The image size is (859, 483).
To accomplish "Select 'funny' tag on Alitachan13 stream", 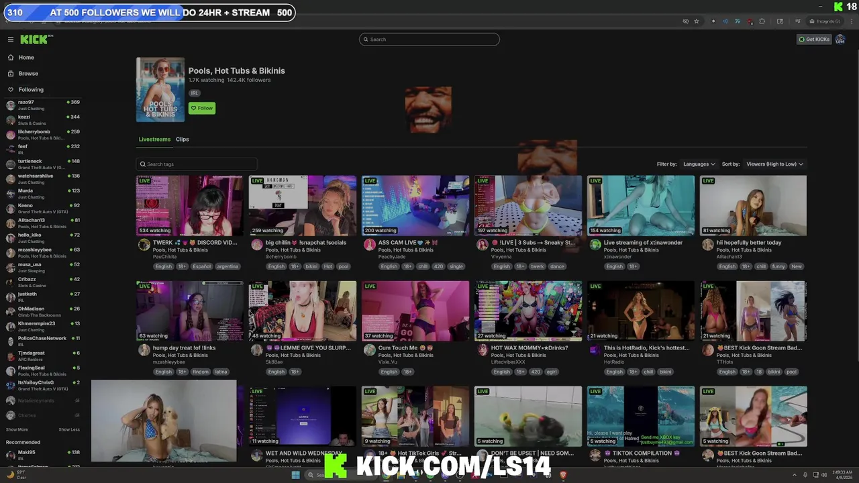I will click(778, 266).
